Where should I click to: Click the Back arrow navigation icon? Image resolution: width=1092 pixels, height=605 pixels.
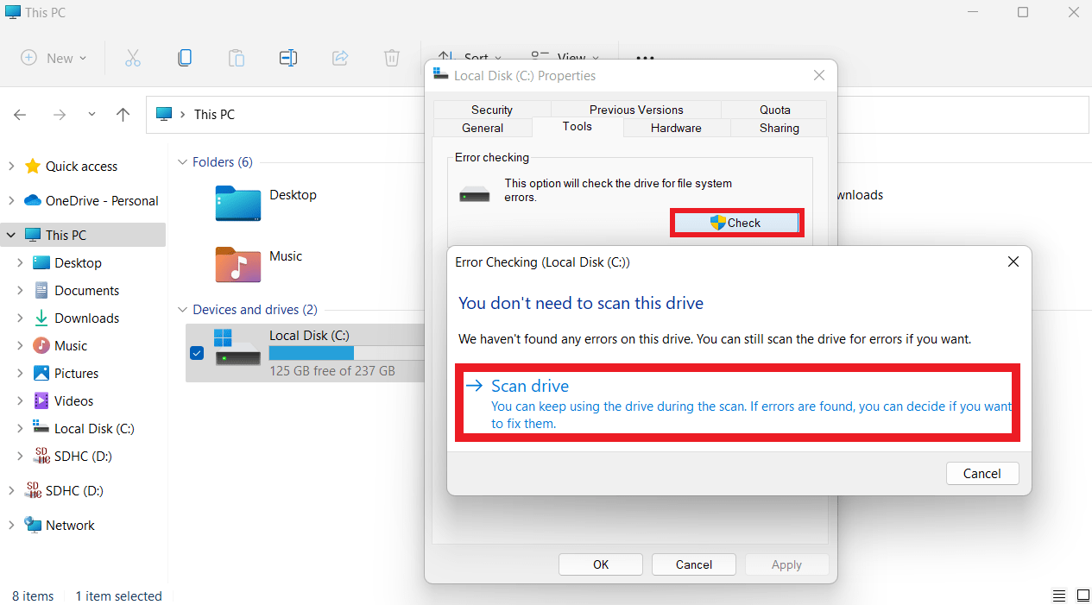21,115
